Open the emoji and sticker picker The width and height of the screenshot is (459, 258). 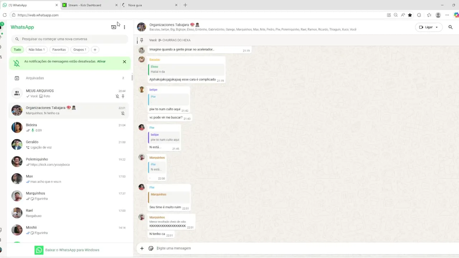tap(151, 248)
